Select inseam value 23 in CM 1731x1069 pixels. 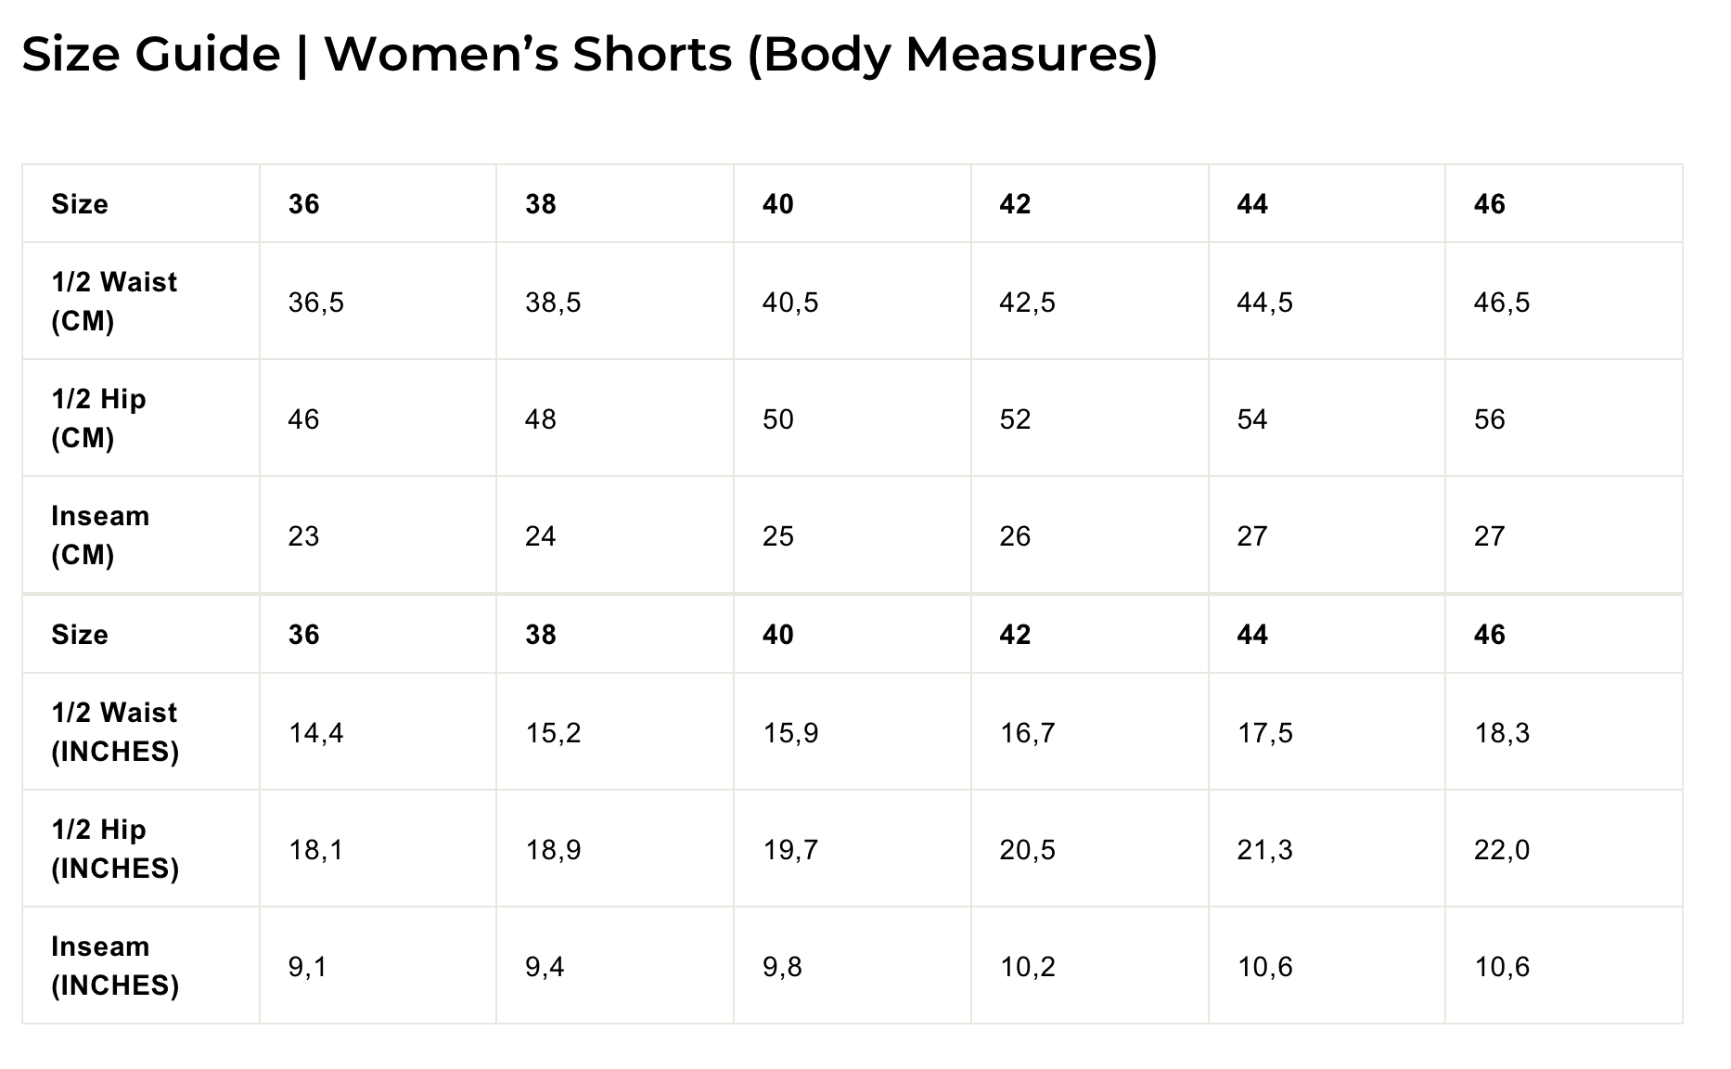click(x=304, y=536)
